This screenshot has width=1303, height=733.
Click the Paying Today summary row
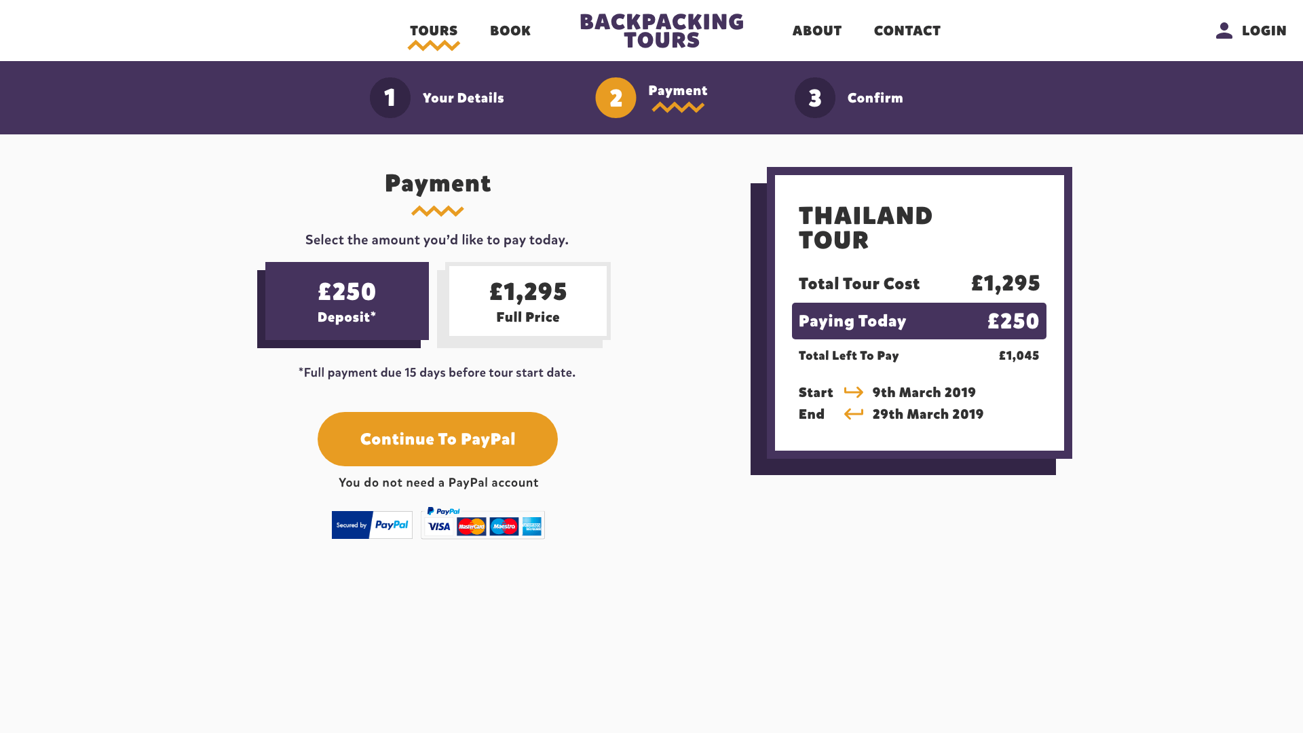[x=919, y=321]
